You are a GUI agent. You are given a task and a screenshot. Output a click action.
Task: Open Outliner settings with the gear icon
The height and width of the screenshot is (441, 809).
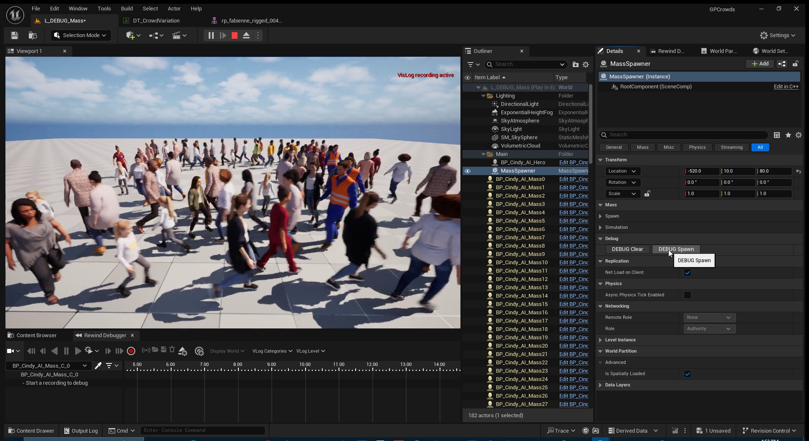click(586, 64)
